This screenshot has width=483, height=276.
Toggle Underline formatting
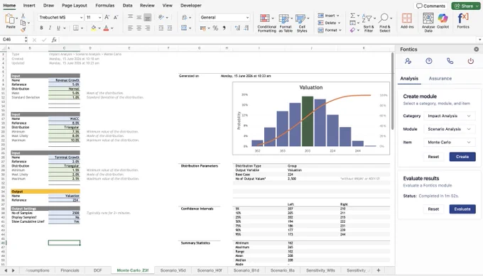point(58,28)
